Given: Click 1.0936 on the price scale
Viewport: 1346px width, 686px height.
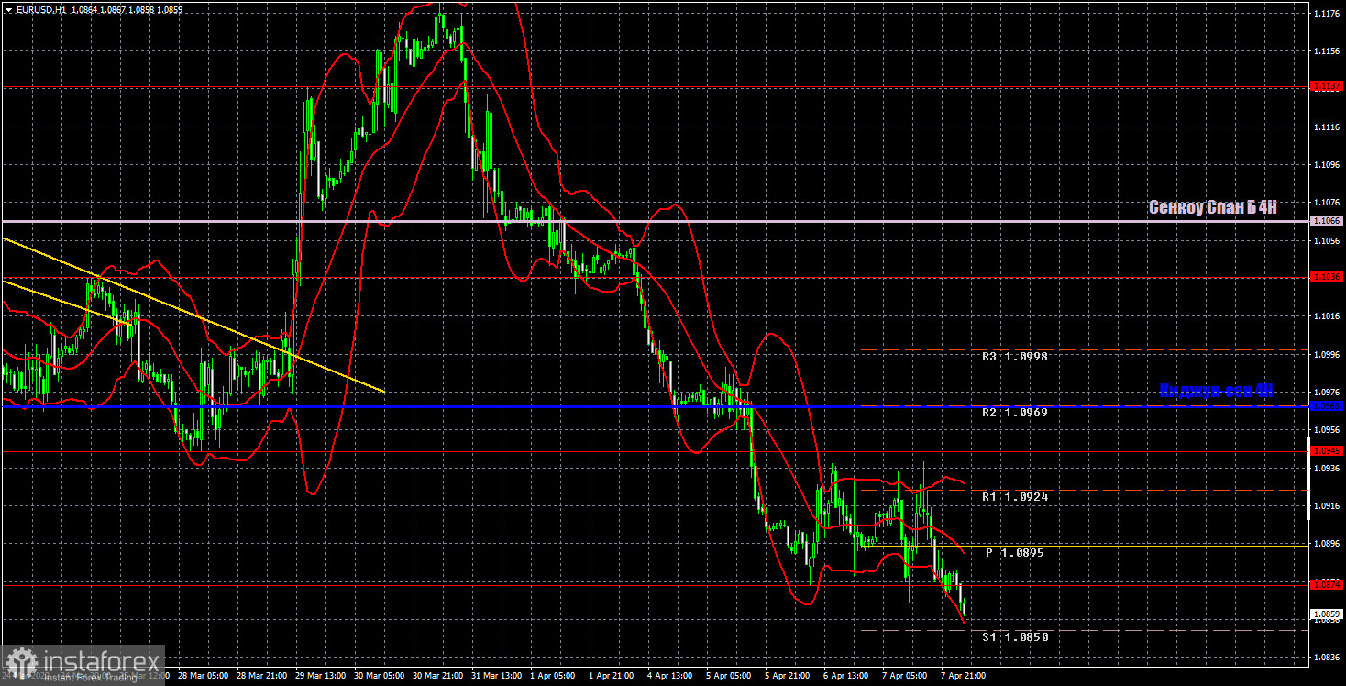Looking at the screenshot, I should [x=1328, y=469].
